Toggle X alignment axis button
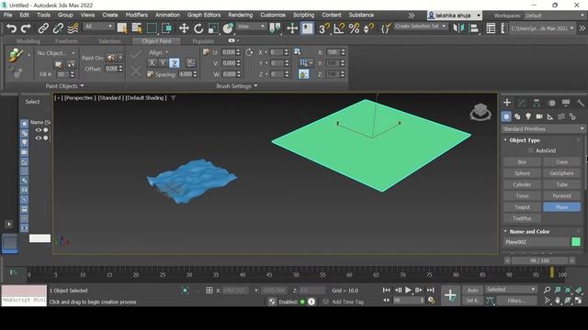Viewport: 588px width, 330px height. pyautogui.click(x=152, y=63)
